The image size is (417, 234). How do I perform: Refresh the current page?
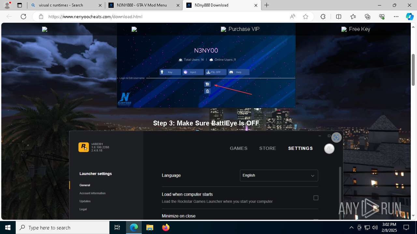(23, 17)
